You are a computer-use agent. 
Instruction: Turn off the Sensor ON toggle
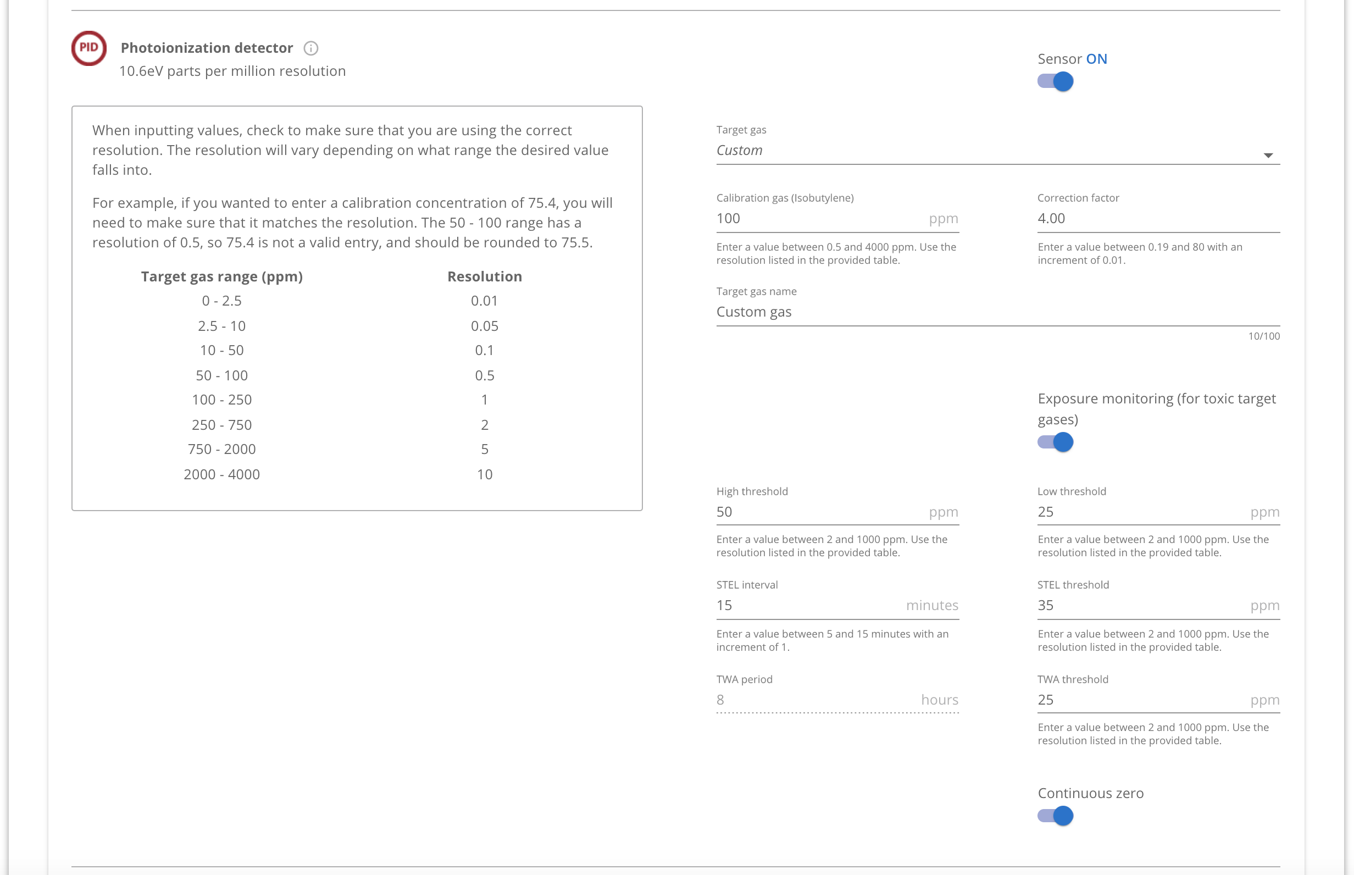tap(1055, 82)
